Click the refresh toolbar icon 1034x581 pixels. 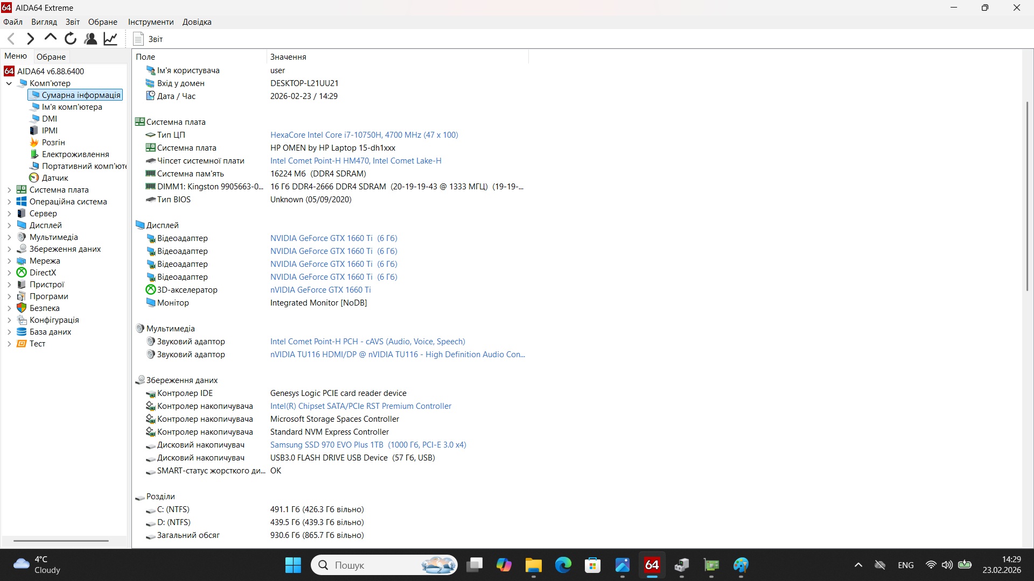(x=70, y=38)
